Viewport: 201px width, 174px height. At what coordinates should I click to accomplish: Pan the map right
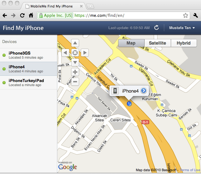point(85,53)
